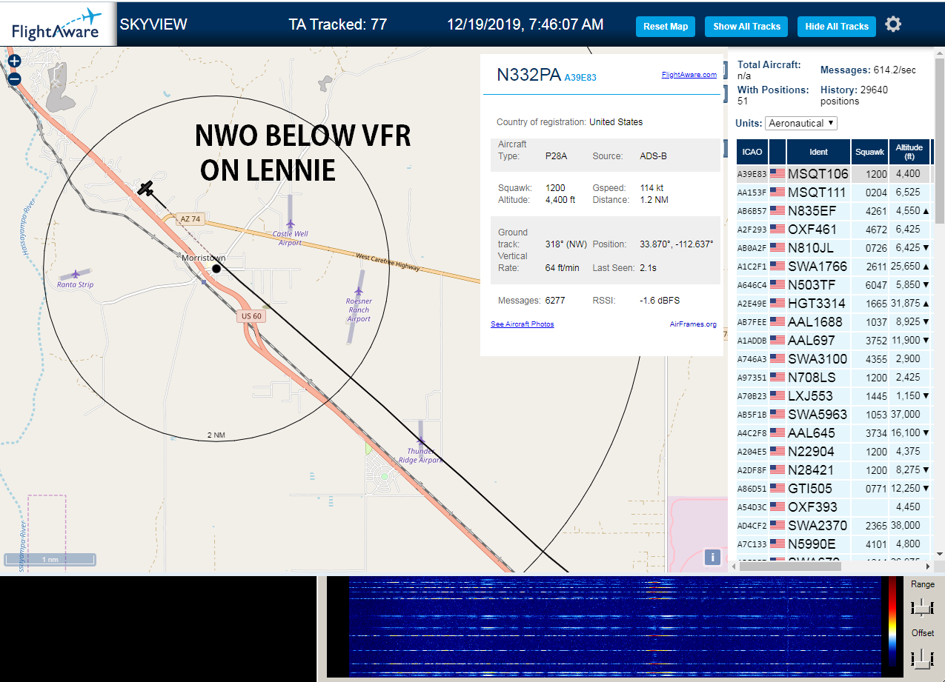This screenshot has width=945, height=682.
Task: Click scrollbar down arrow in aircraft list
Action: point(940,554)
